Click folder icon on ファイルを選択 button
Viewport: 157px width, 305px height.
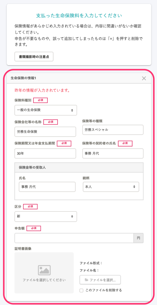pyautogui.click(x=87, y=280)
